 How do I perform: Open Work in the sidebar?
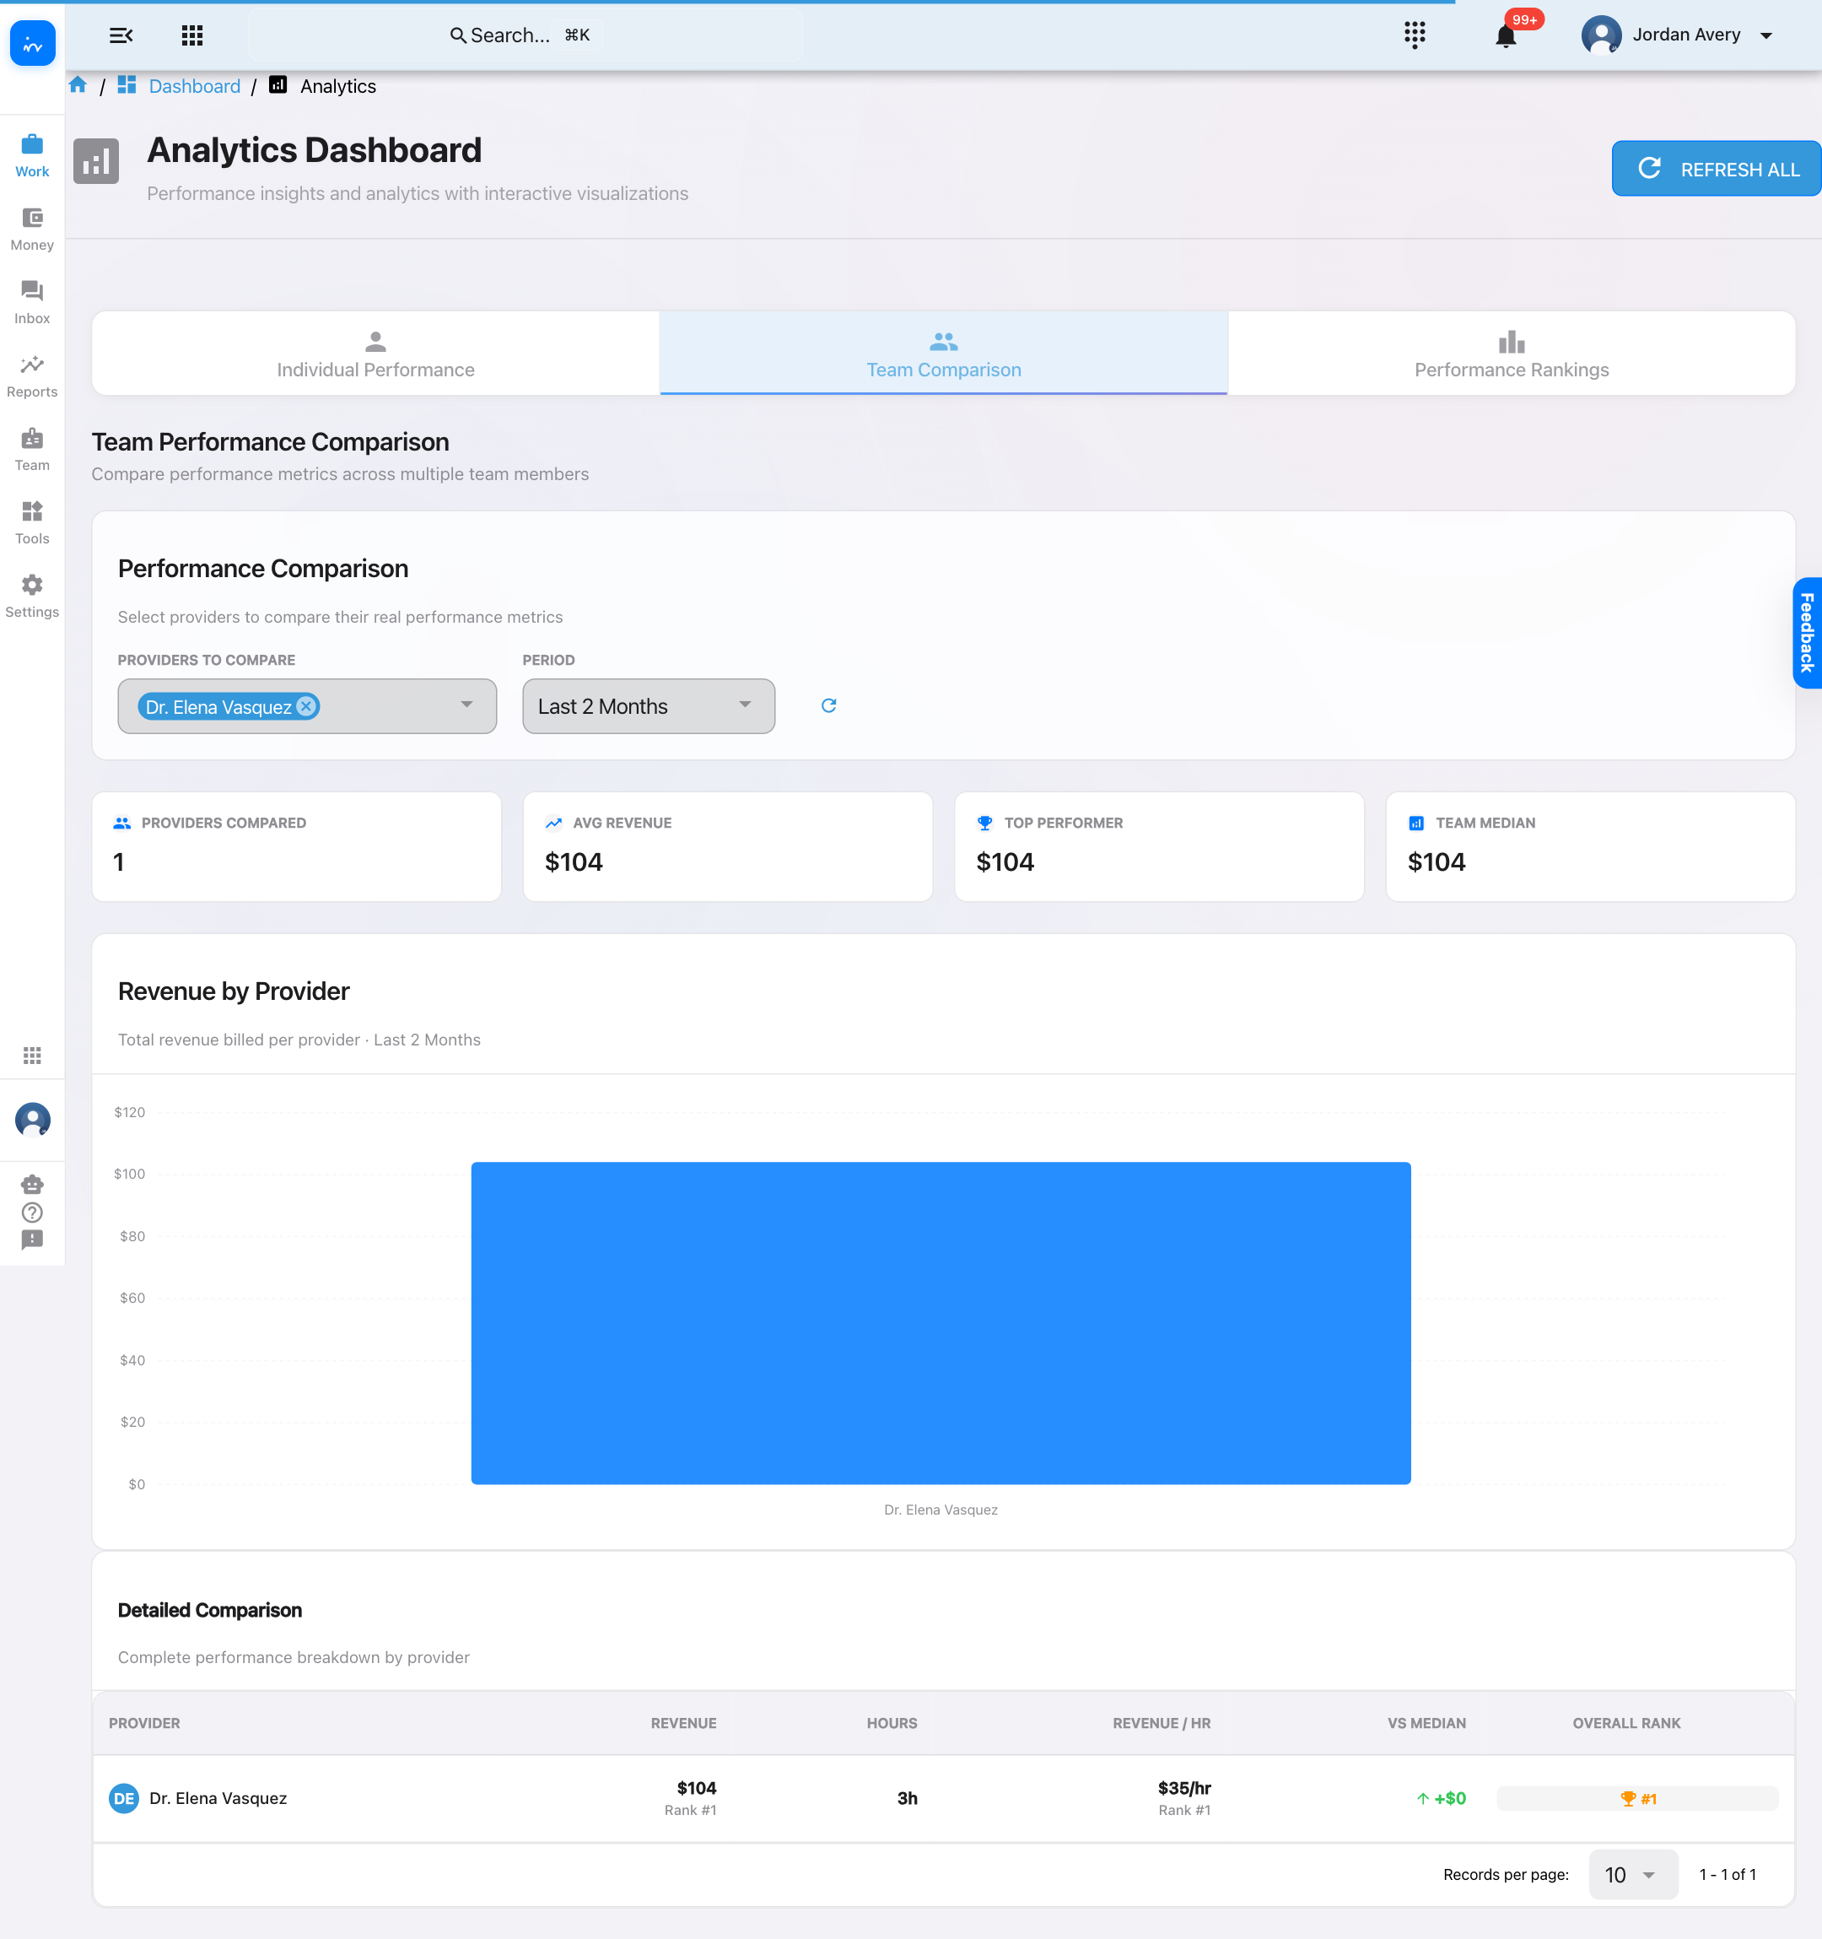32,156
